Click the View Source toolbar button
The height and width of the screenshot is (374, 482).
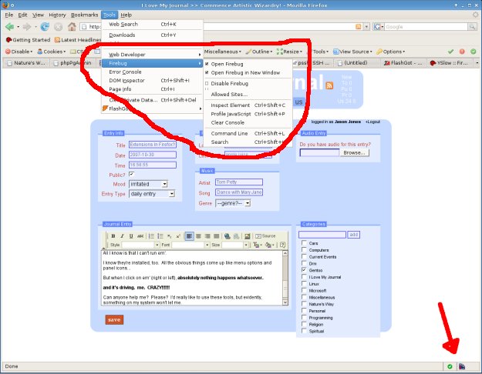[353, 52]
